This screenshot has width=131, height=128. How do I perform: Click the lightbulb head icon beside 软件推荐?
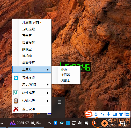16,93
